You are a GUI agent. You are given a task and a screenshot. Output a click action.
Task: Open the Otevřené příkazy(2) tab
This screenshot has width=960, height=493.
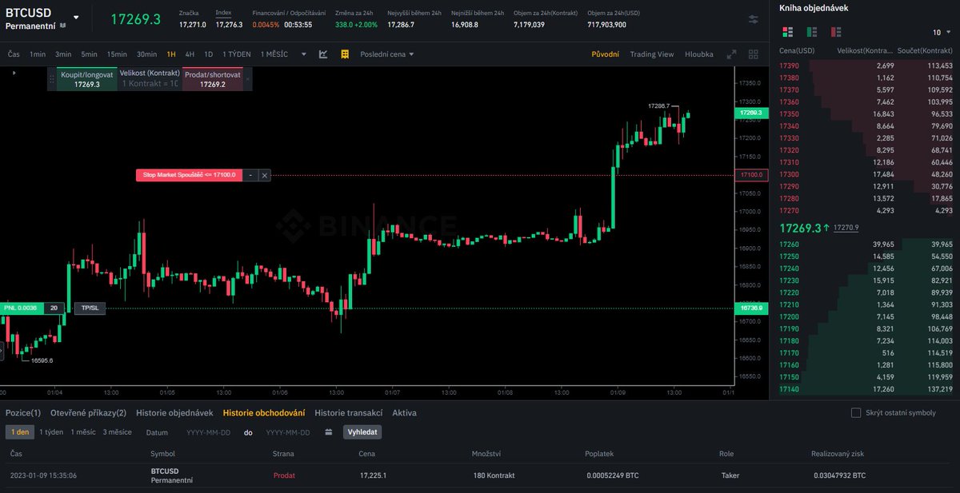[x=88, y=413]
